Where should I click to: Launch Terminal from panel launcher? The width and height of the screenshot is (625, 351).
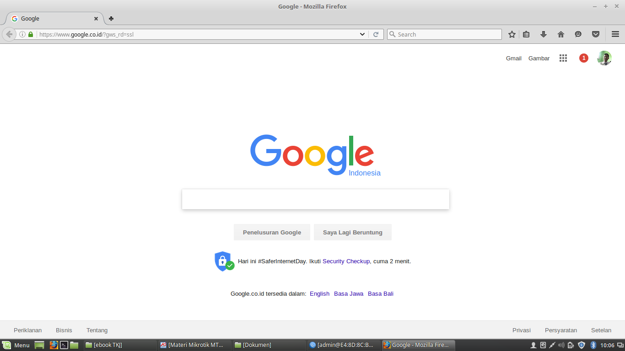[x=64, y=345]
